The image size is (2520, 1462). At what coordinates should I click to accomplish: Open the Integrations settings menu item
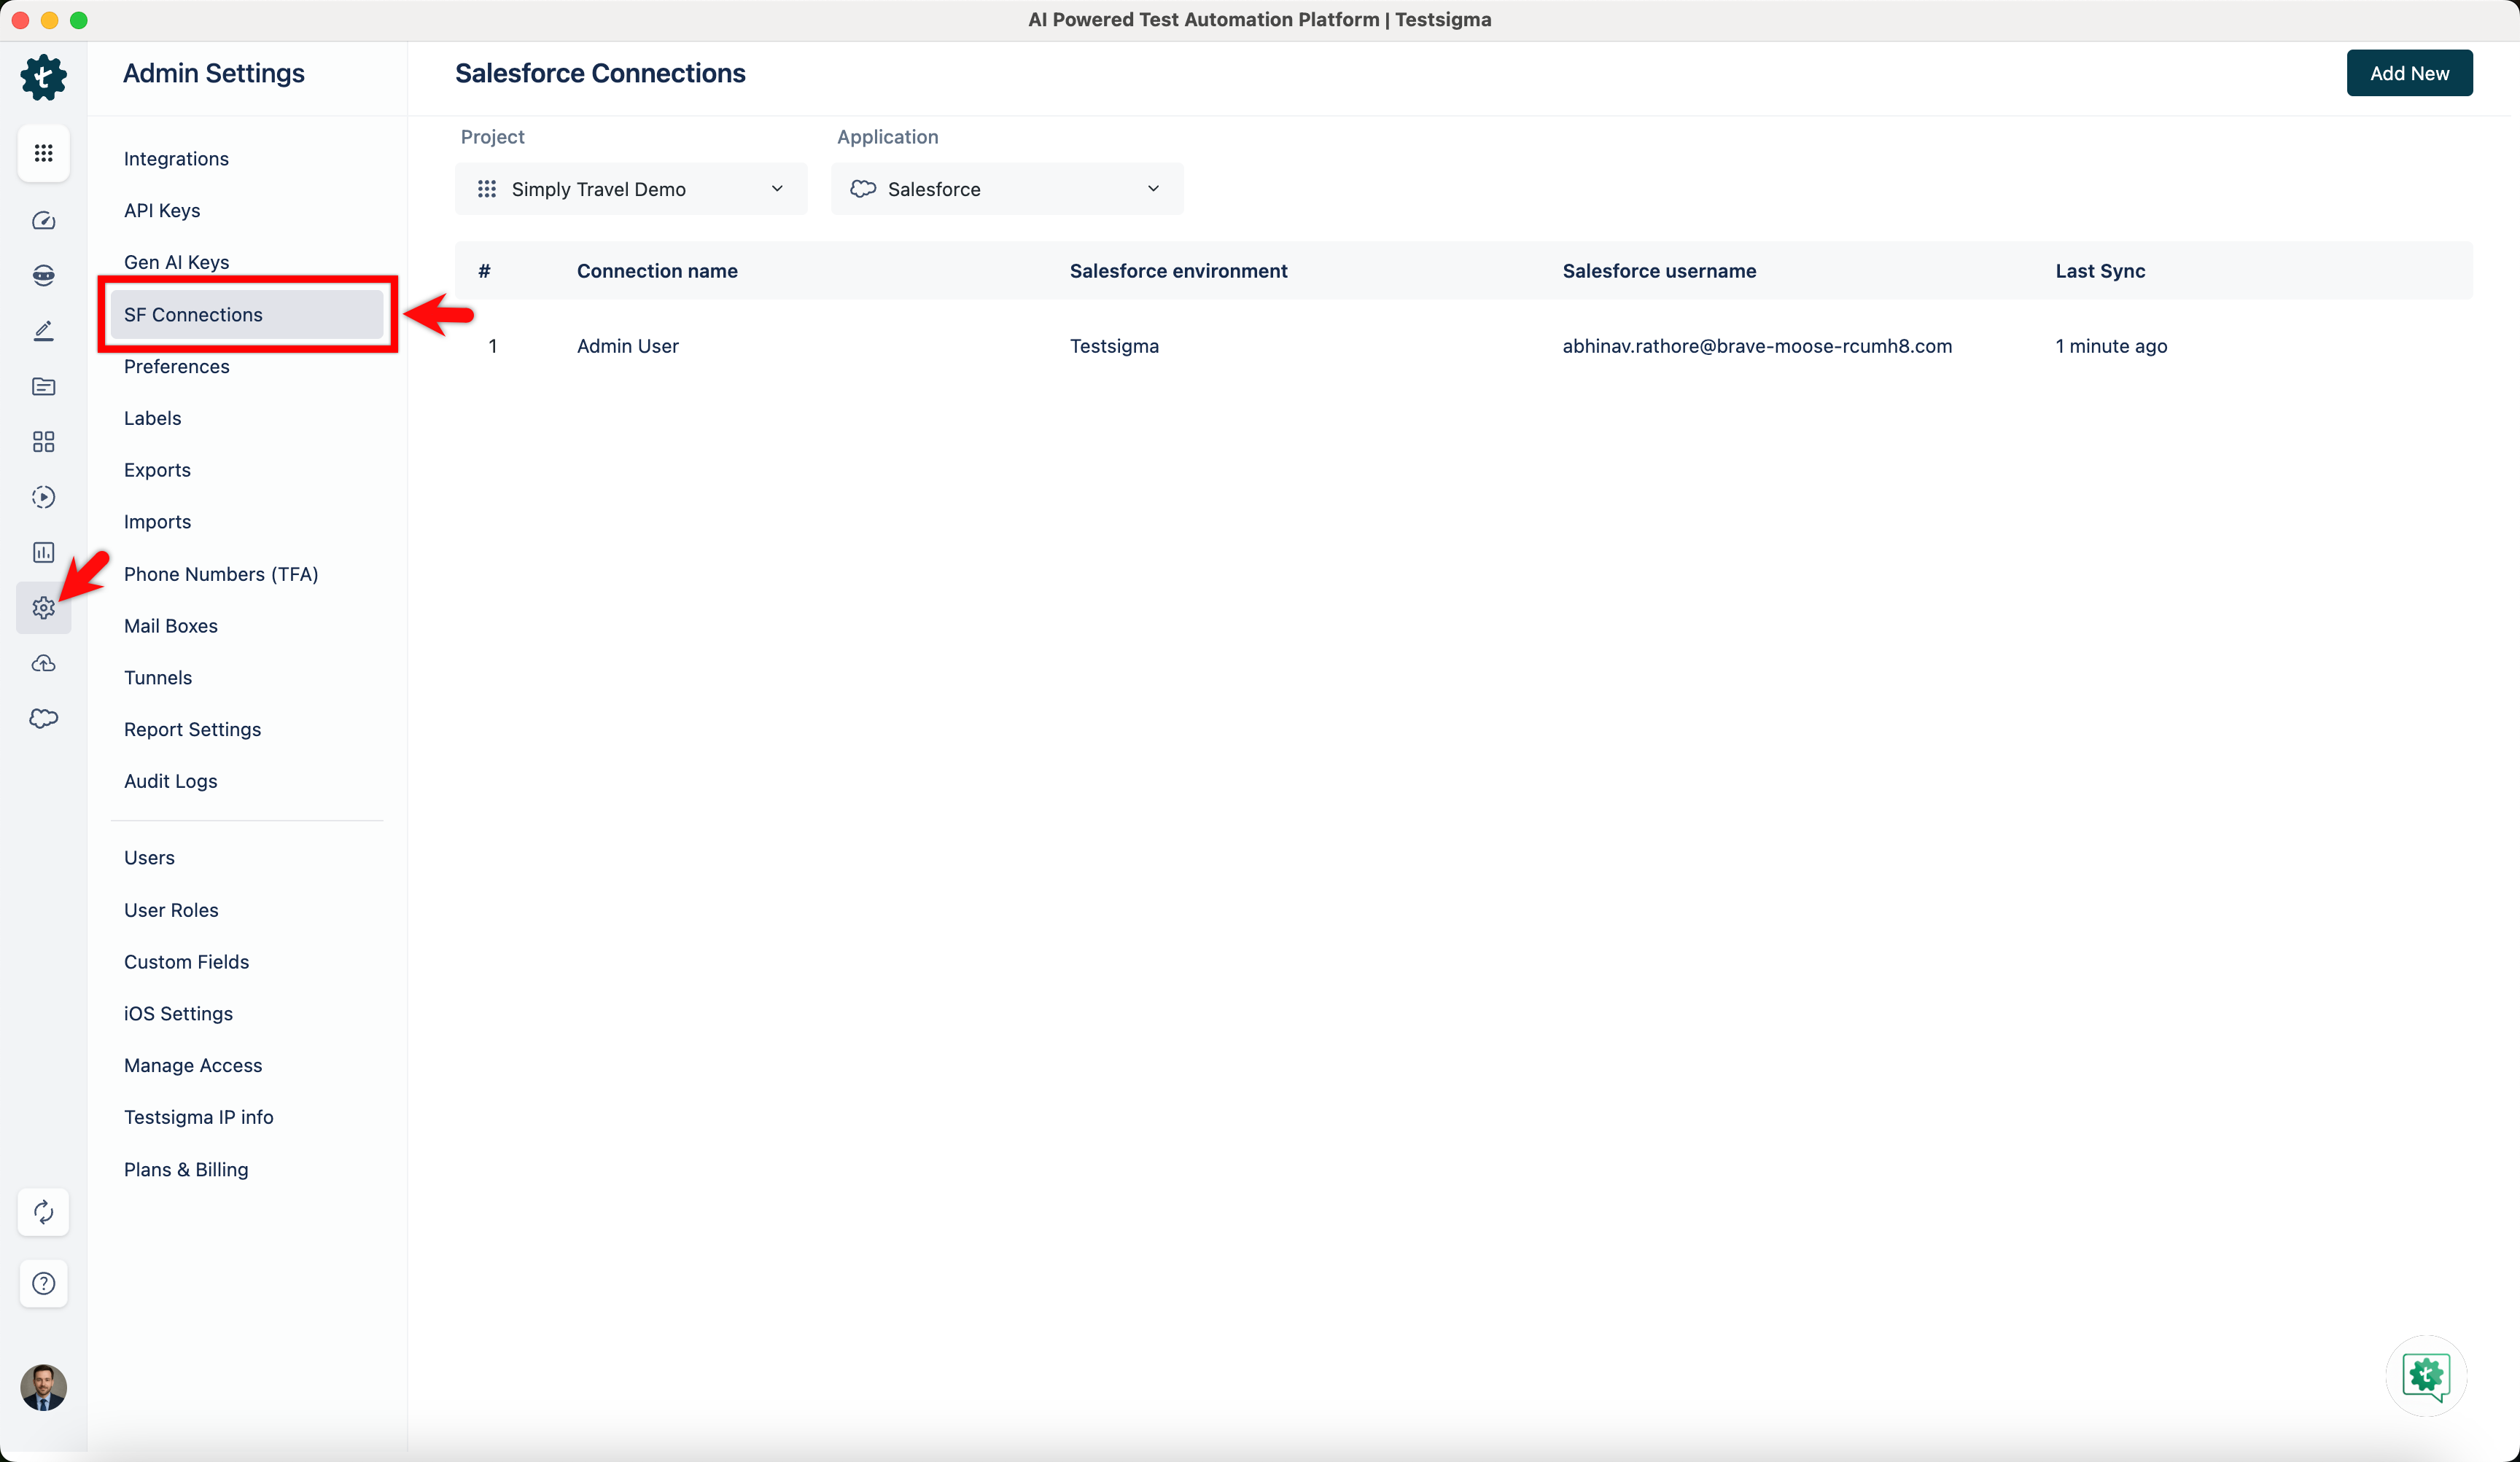tap(176, 159)
